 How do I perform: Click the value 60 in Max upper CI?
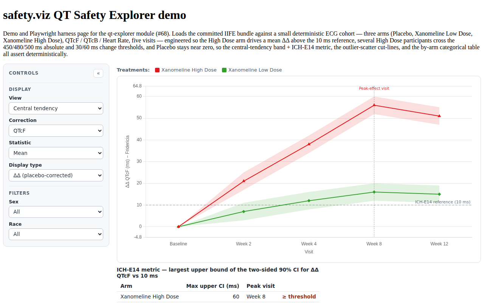[x=236, y=297]
